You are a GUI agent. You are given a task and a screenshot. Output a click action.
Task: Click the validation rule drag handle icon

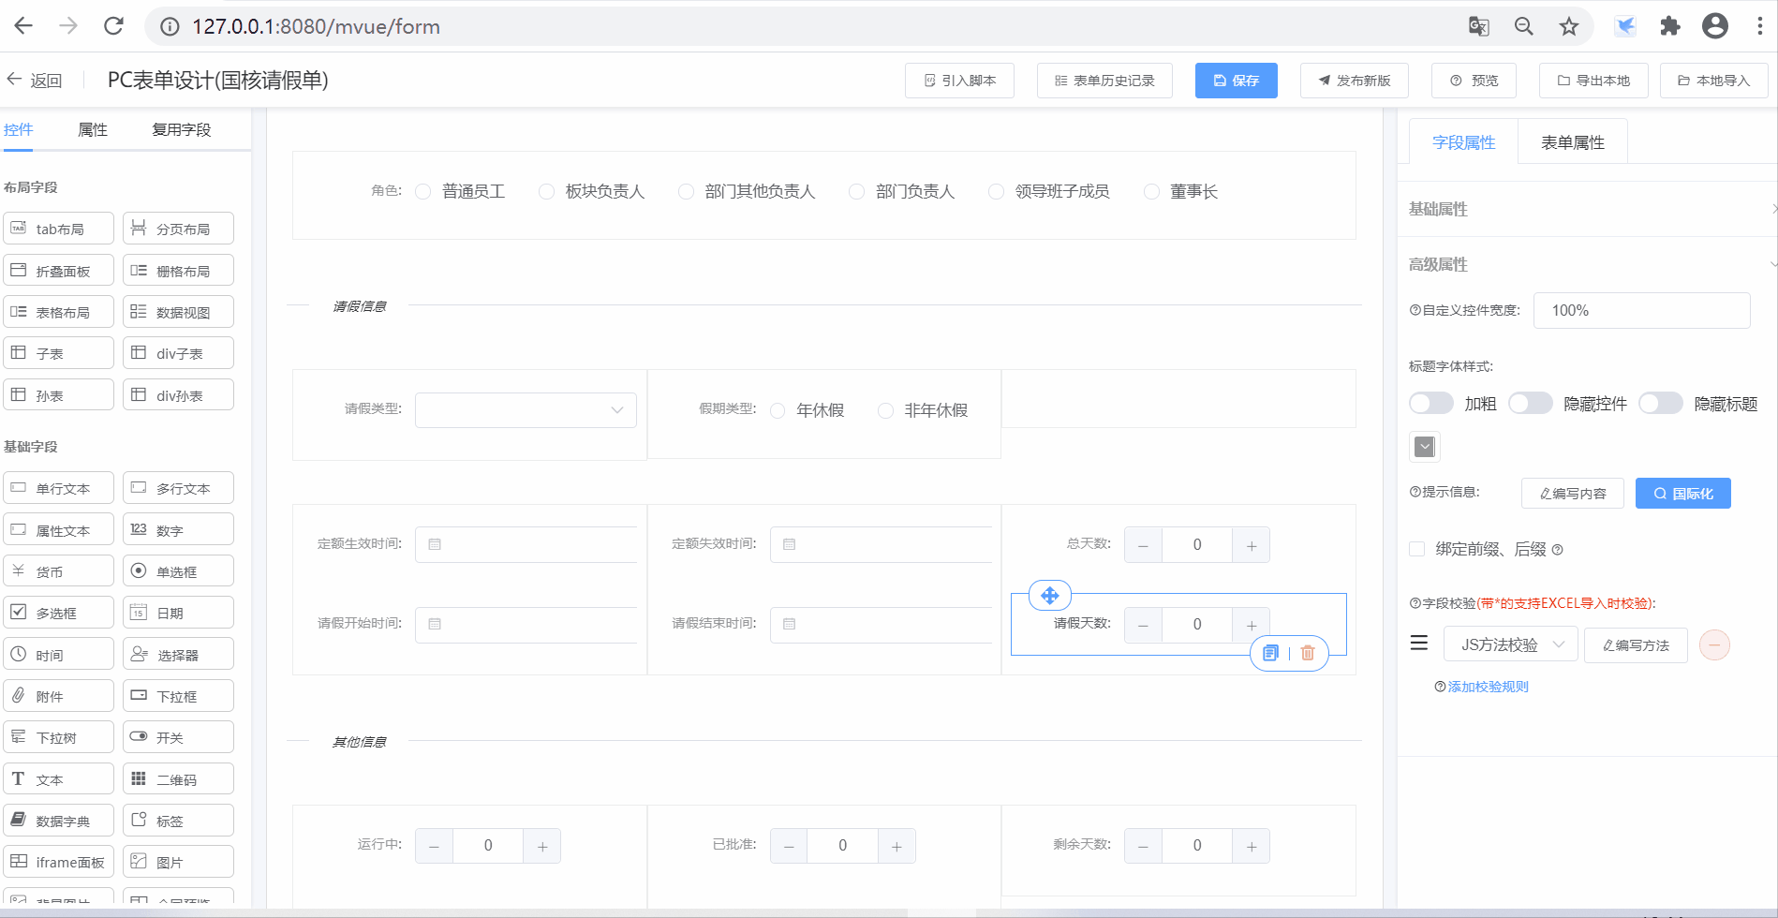1419,644
